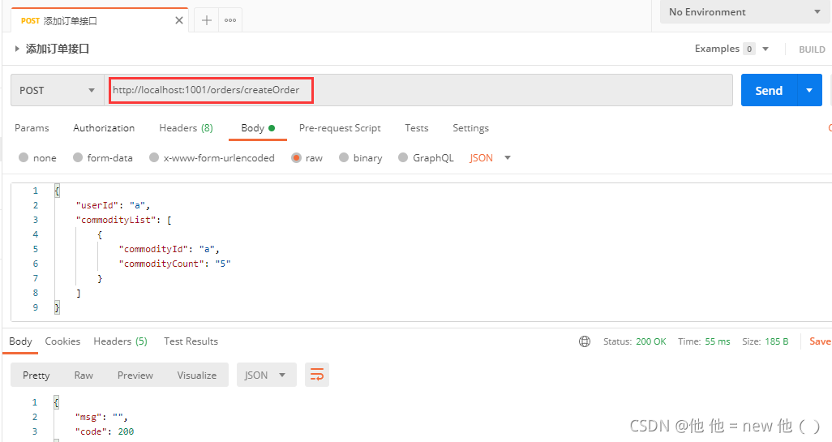Select the request Body tab
Image resolution: width=832 pixels, height=442 pixels.
coord(258,128)
